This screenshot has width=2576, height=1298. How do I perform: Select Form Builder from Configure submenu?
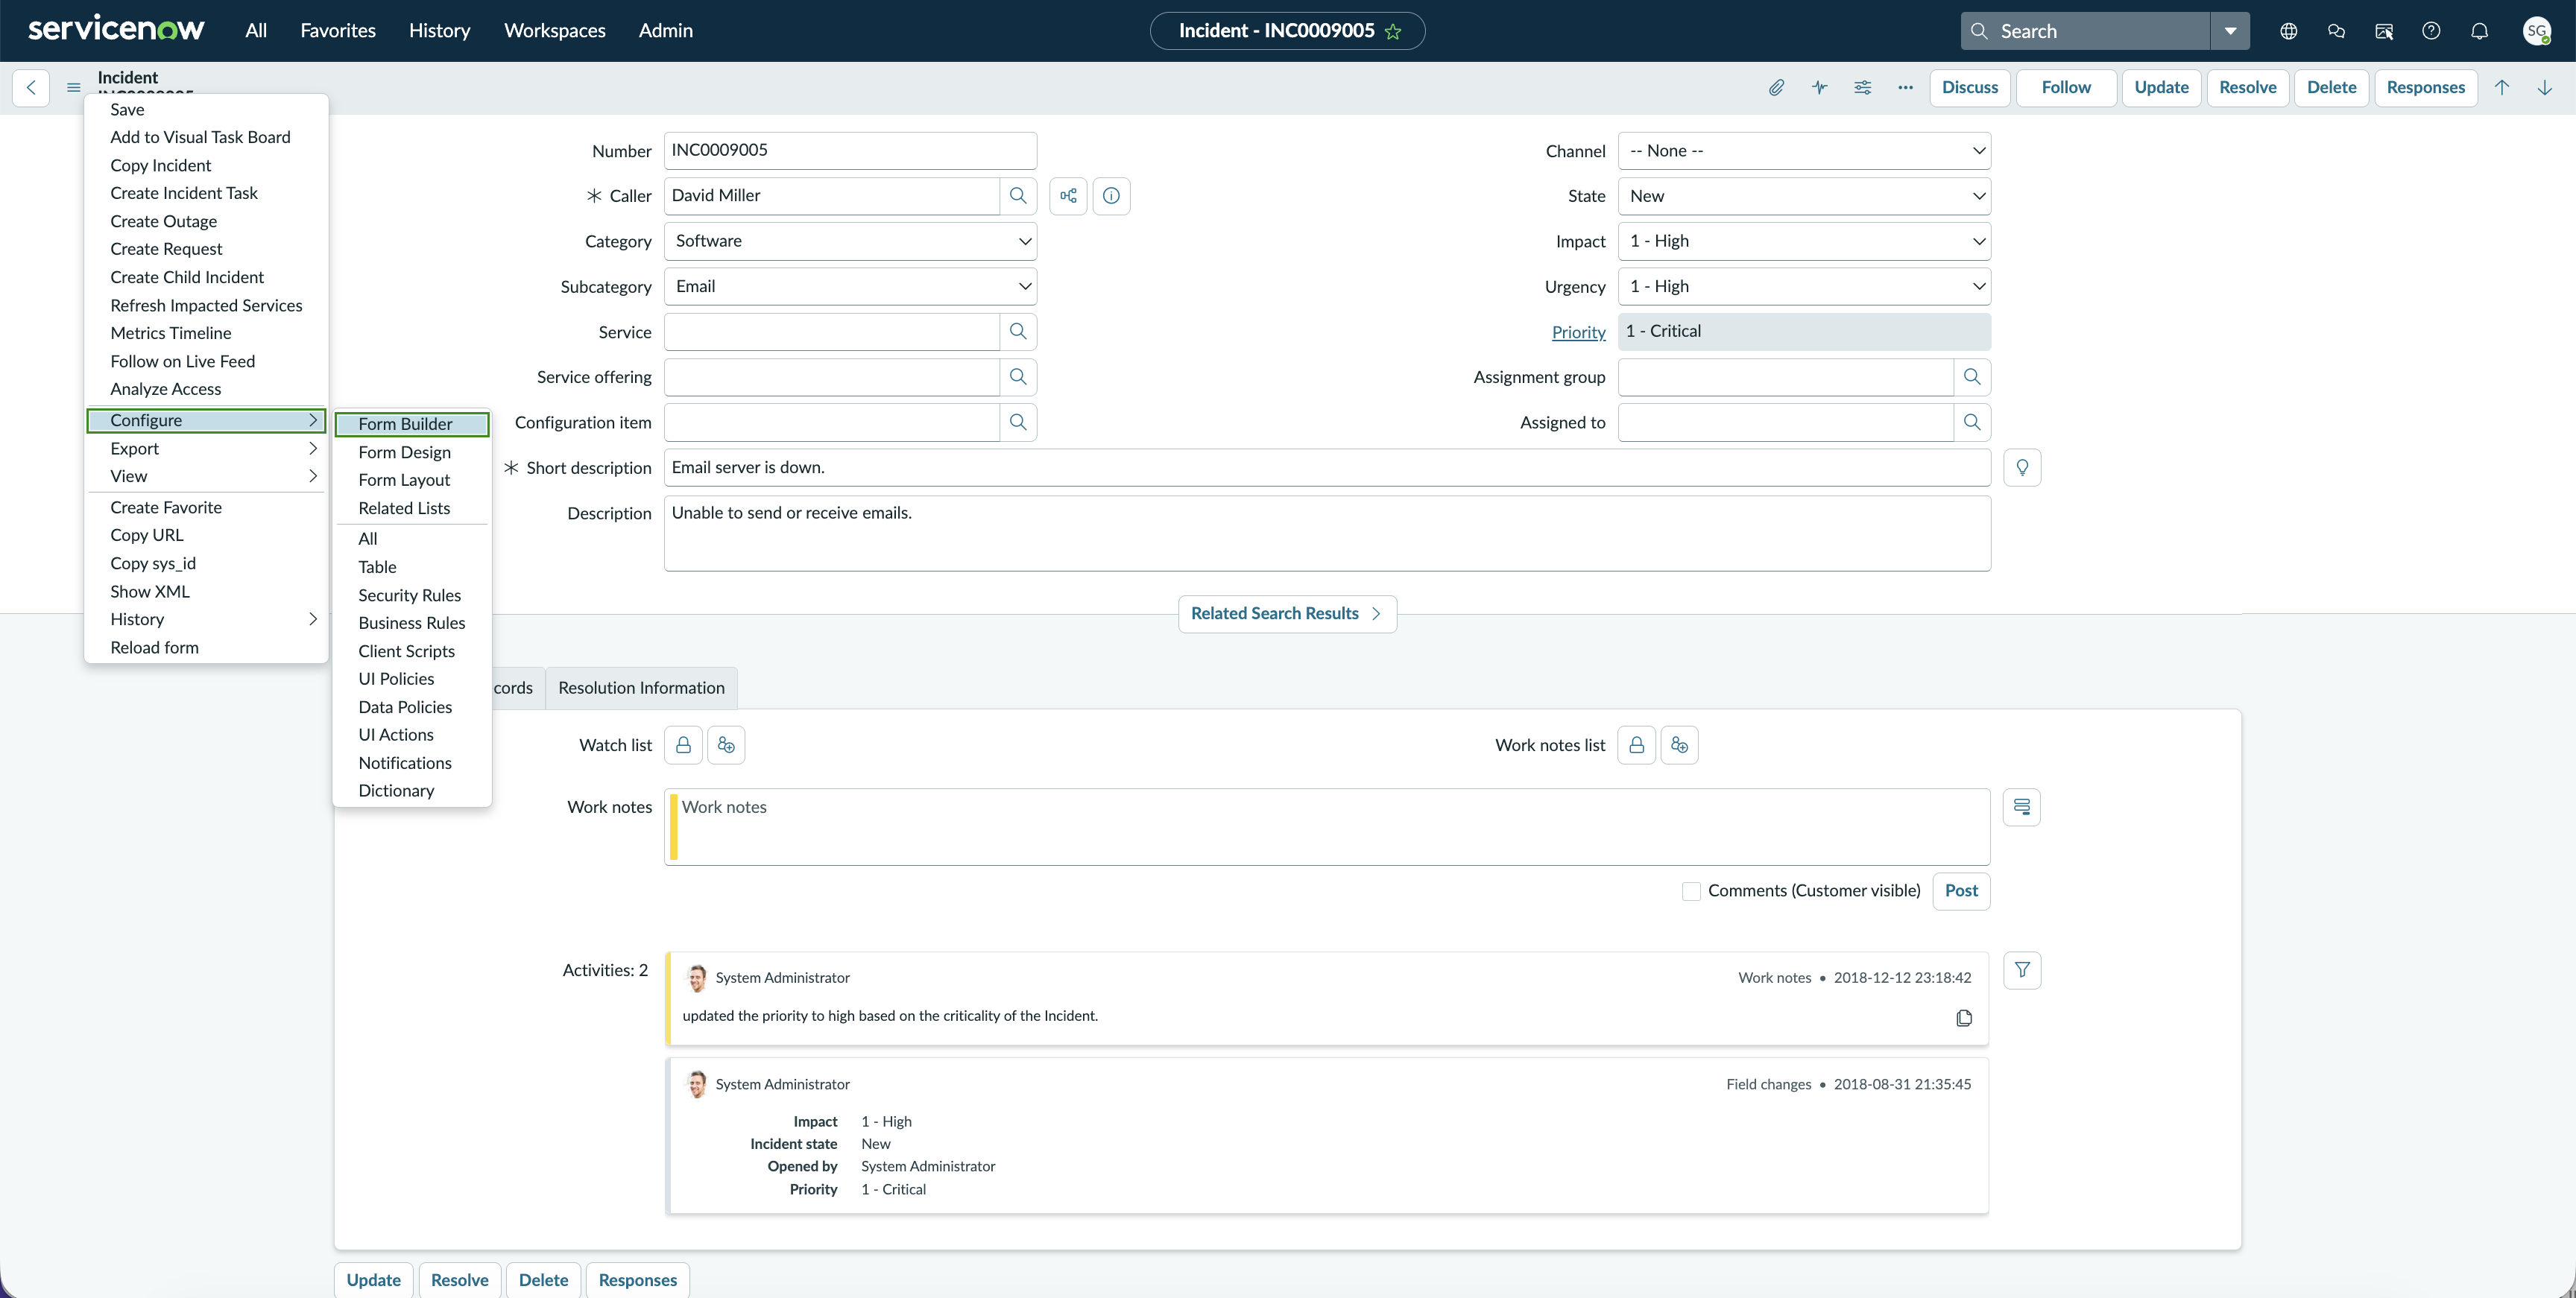(412, 424)
